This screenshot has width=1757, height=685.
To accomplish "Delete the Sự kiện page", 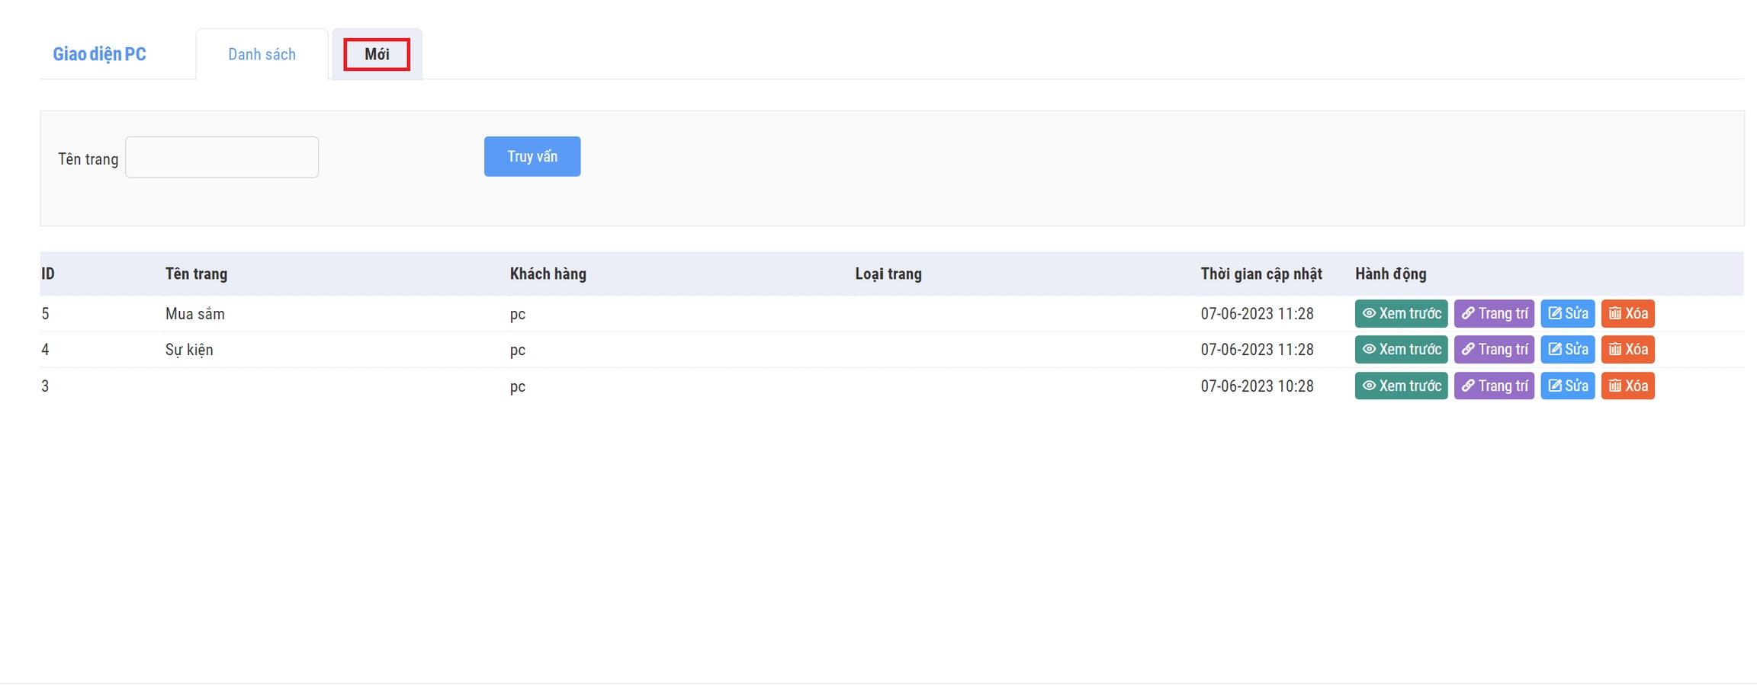I will 1627,349.
